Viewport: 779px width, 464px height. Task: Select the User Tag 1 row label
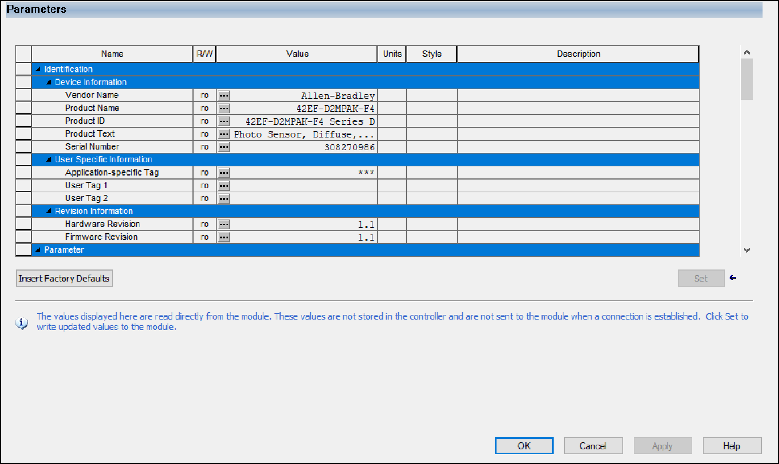coord(86,185)
